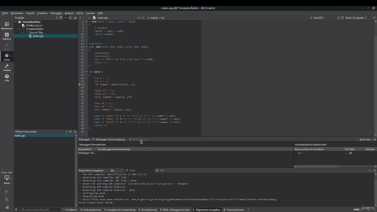This screenshot has width=377, height=212.
Task: Switch to the 1 Probleme output tab
Action: 70,210
